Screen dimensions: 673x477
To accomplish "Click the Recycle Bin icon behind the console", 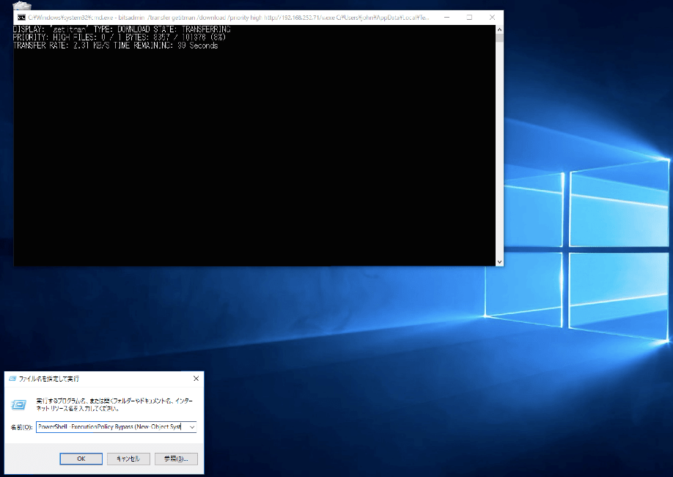I will click(22, 6).
